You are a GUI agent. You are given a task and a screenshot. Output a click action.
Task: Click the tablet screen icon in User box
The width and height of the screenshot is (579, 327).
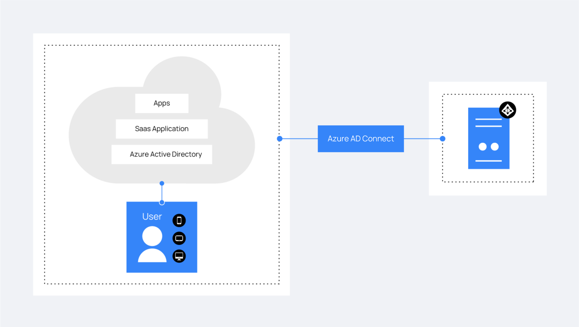point(179,238)
